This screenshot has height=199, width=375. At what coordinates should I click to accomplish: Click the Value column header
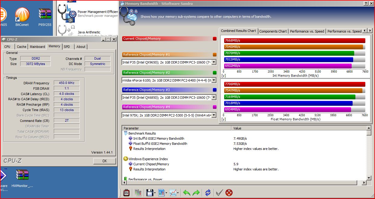[x=299, y=128]
